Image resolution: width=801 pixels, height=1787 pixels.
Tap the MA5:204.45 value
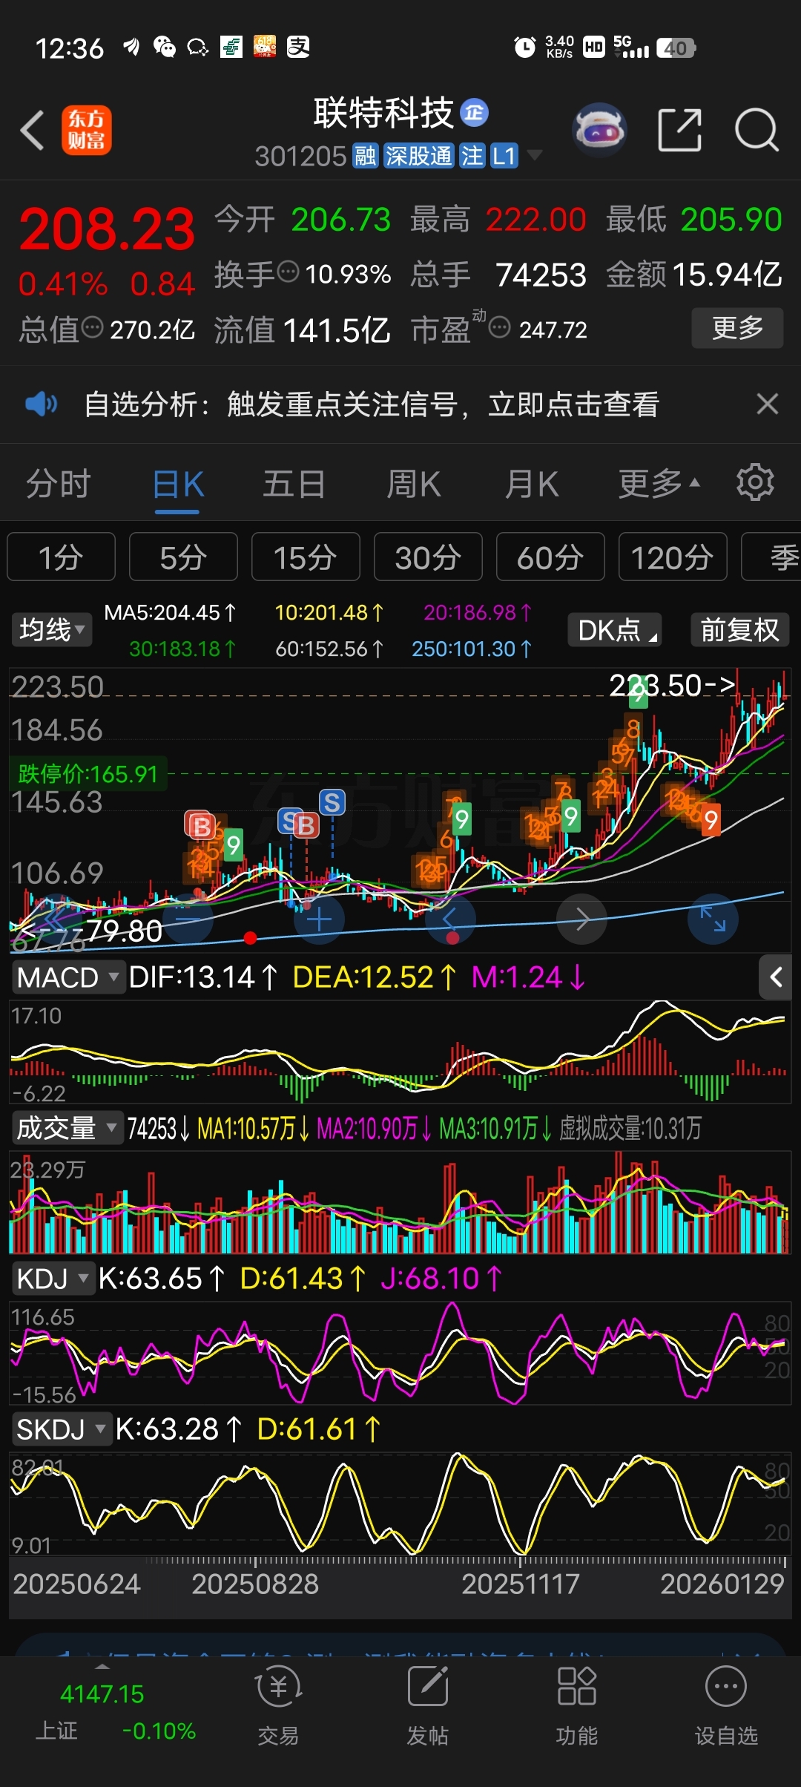pos(170,612)
